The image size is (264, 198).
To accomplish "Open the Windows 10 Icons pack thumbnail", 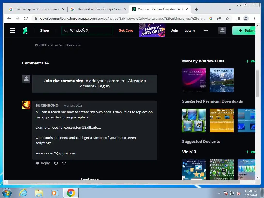I will pyautogui.click(x=194, y=169).
